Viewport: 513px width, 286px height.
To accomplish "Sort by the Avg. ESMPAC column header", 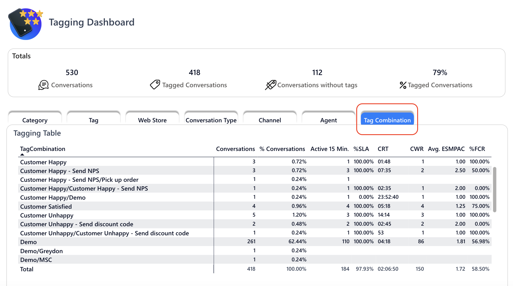I will pos(446,149).
